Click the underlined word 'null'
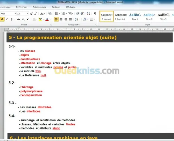This screenshot has height=141, width=174. pos(43,75)
